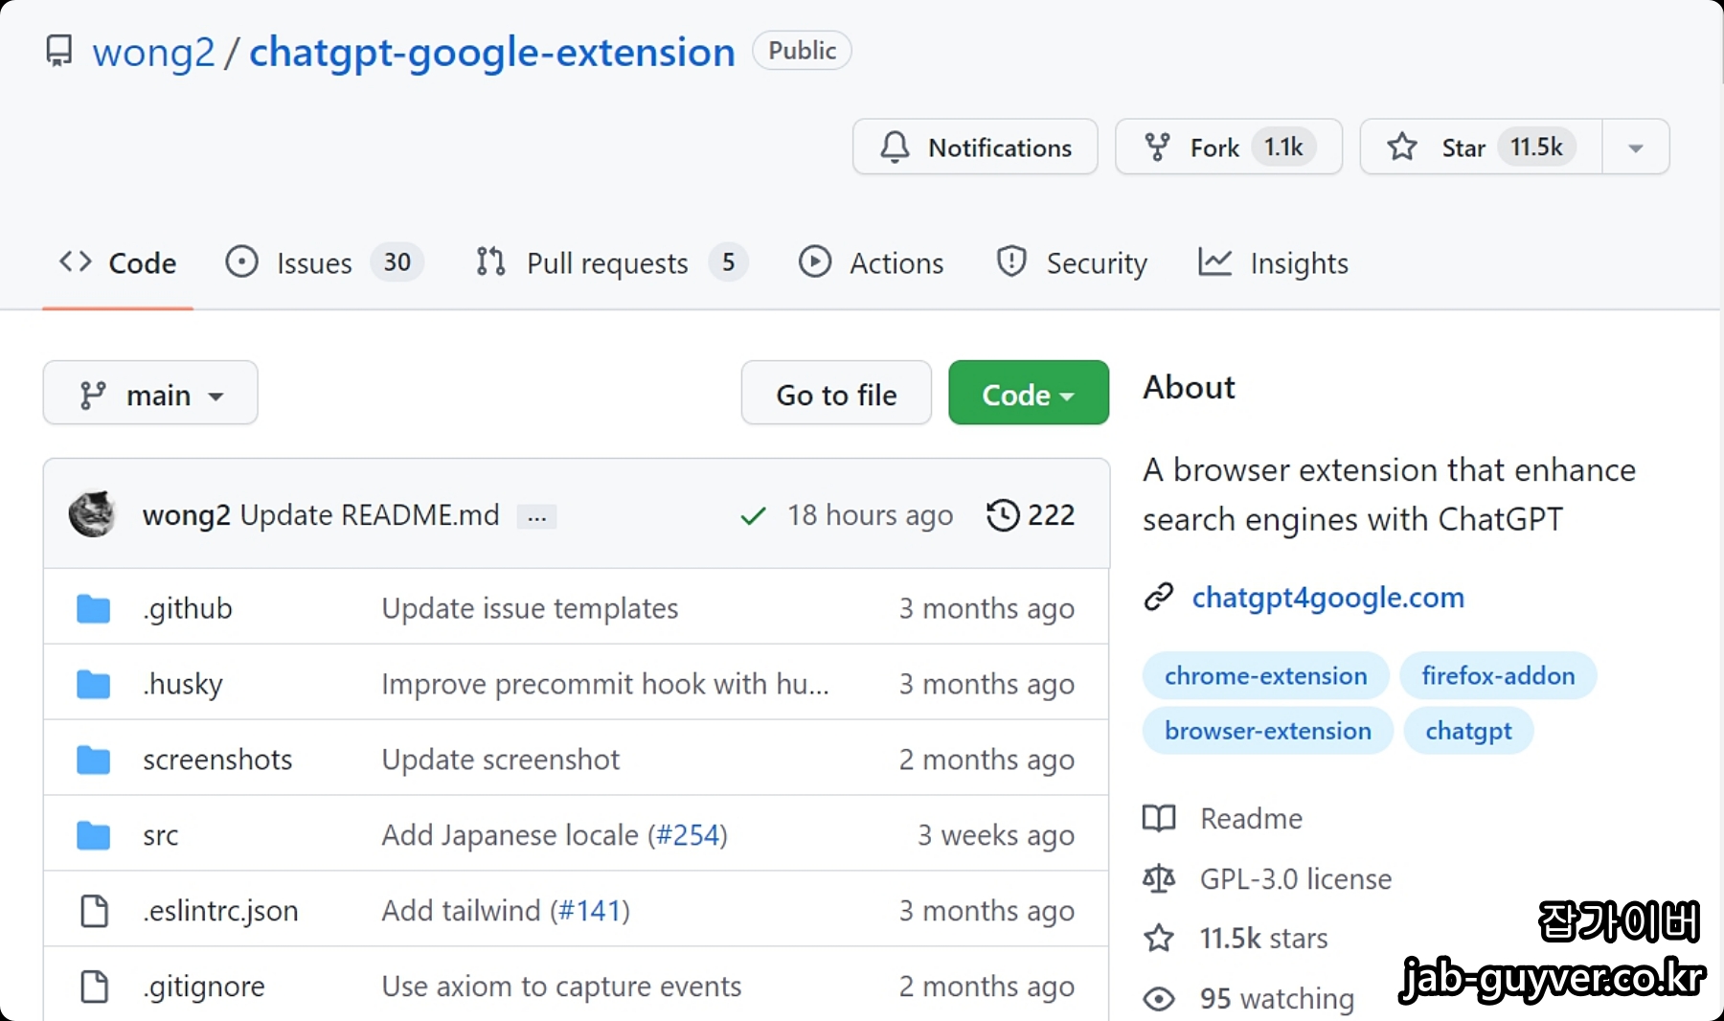Screen dimensions: 1724x1021
Task: Click the eye icon beside 95 watching
Action: [x=1159, y=999]
